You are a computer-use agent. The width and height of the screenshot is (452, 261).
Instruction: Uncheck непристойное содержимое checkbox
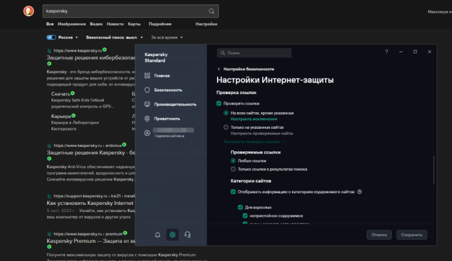click(x=245, y=216)
